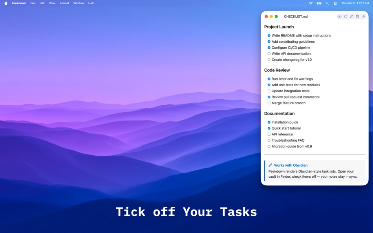The height and width of the screenshot is (233, 373).
Task: Click the Documentation heading
Action: [x=279, y=113]
